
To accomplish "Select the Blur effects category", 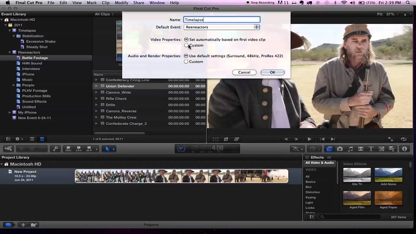I will pyautogui.click(x=308, y=187).
